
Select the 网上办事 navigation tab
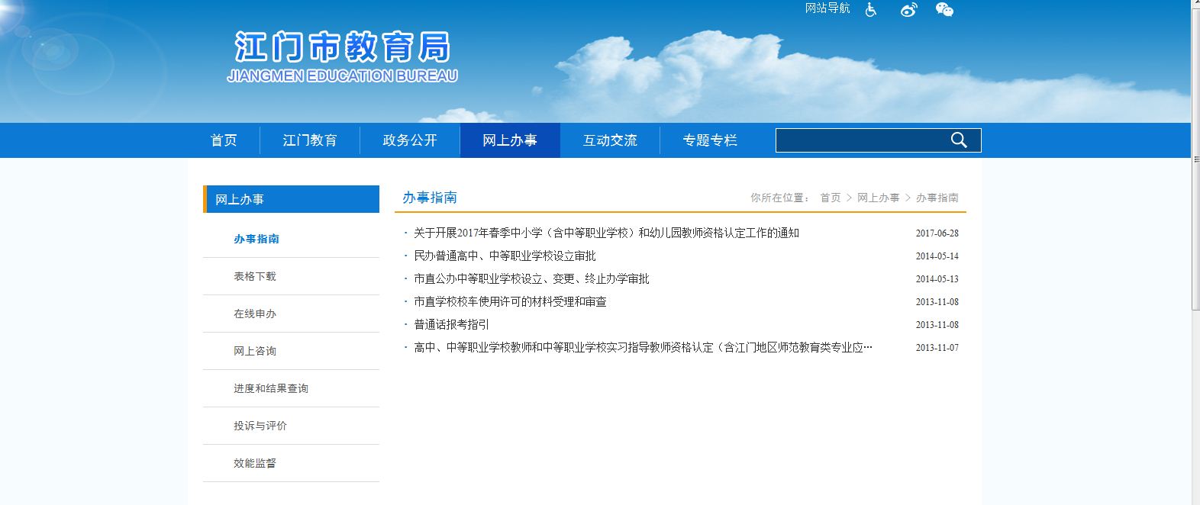(x=510, y=140)
